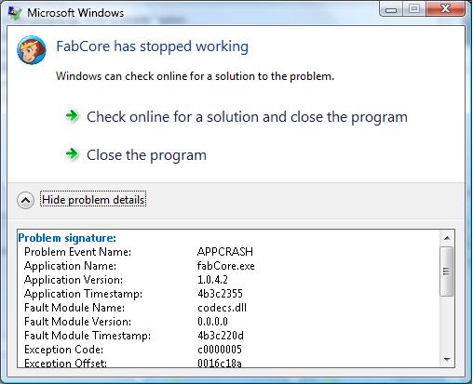473x384 pixels.
Task: Collapse details using the round chevron button
Action: coord(25,200)
